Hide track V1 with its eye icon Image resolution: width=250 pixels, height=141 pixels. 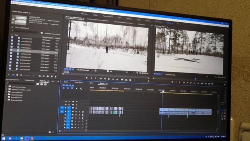coord(77,108)
